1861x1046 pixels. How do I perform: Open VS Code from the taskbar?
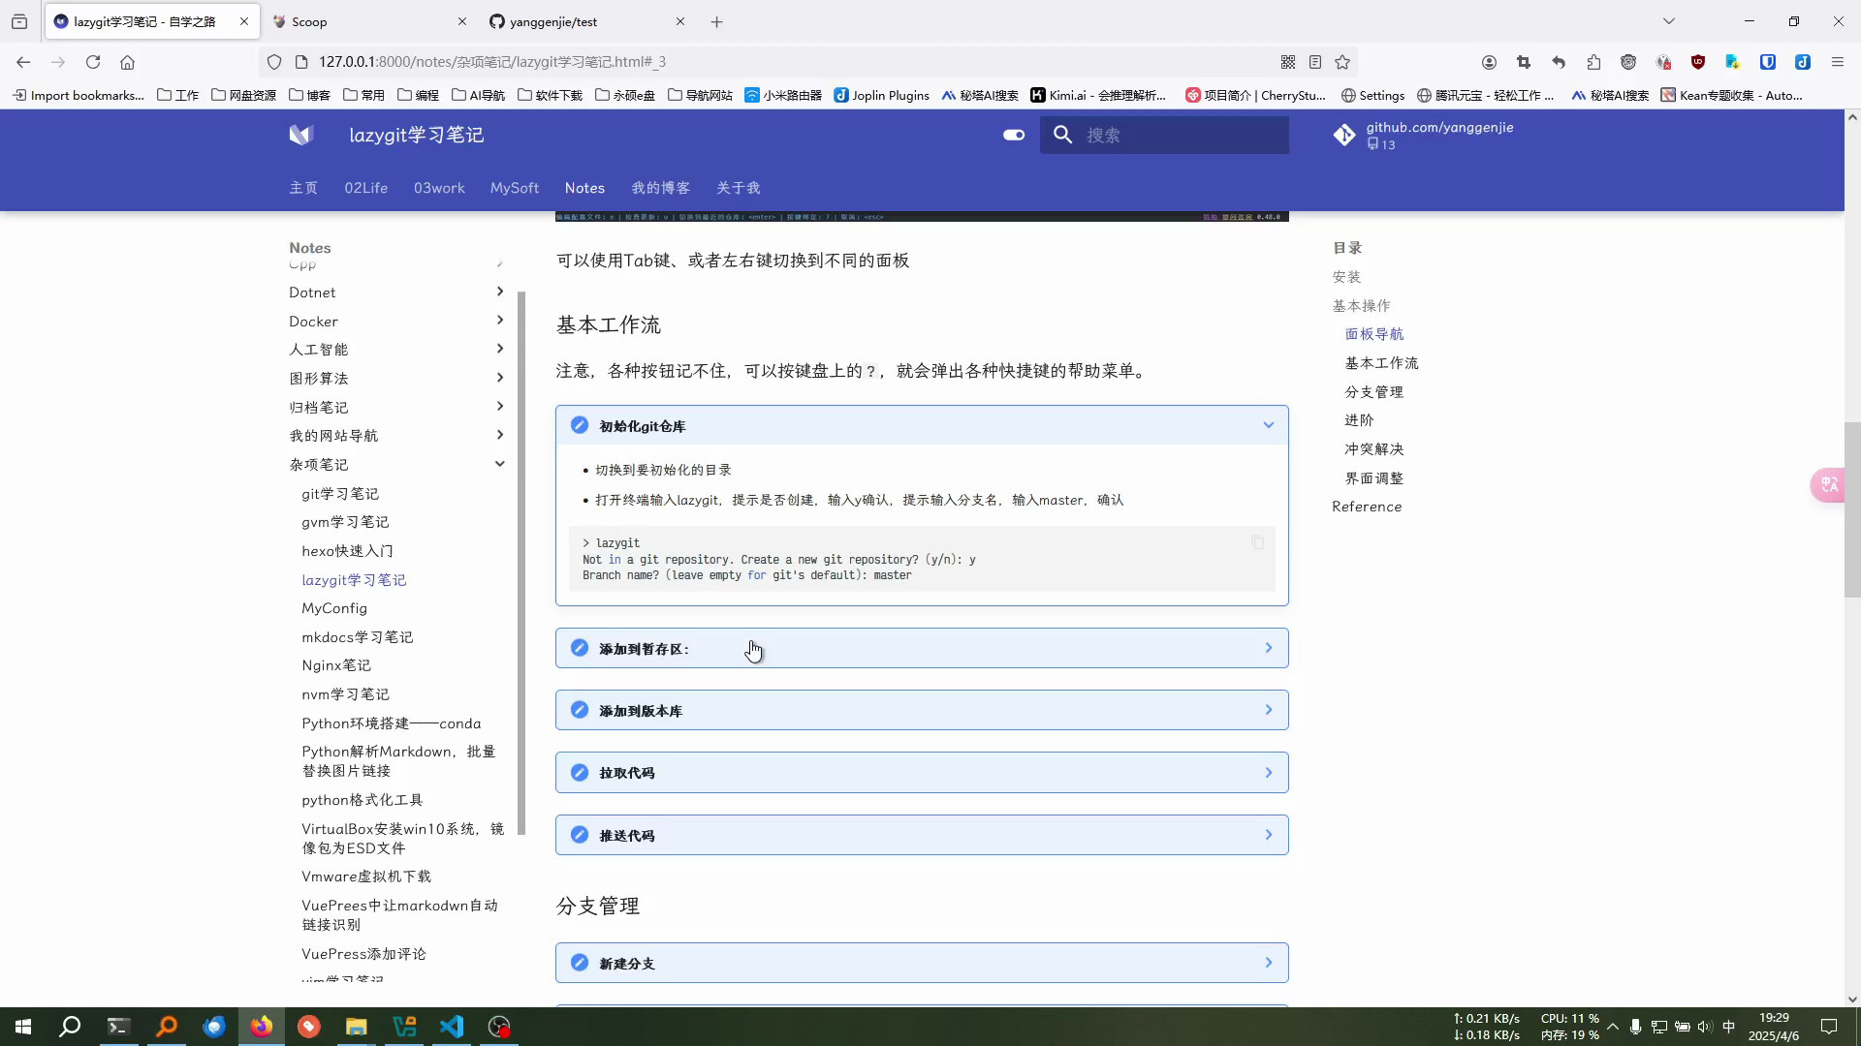click(x=452, y=1027)
